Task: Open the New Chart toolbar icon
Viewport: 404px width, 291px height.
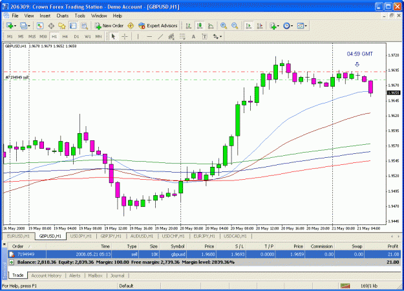Action: (10, 26)
